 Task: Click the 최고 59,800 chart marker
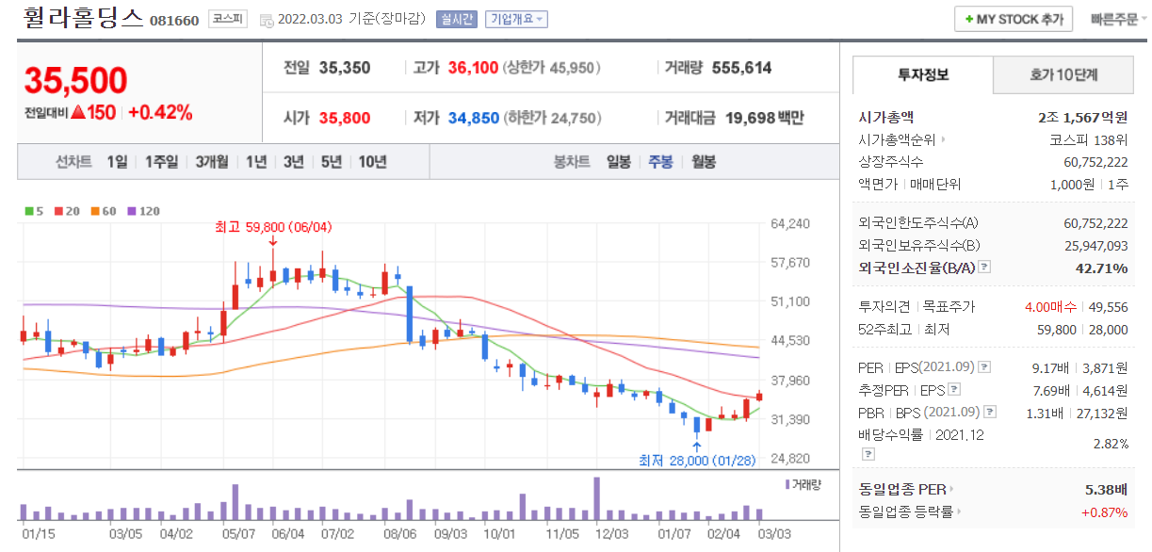coord(273,227)
